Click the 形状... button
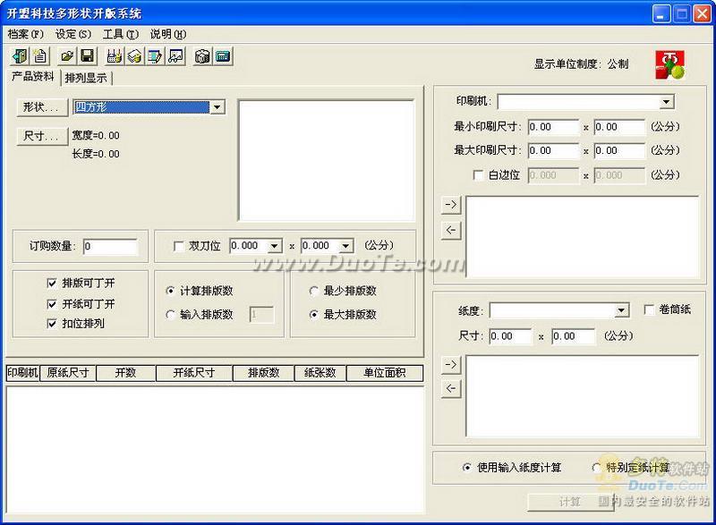 [42, 107]
